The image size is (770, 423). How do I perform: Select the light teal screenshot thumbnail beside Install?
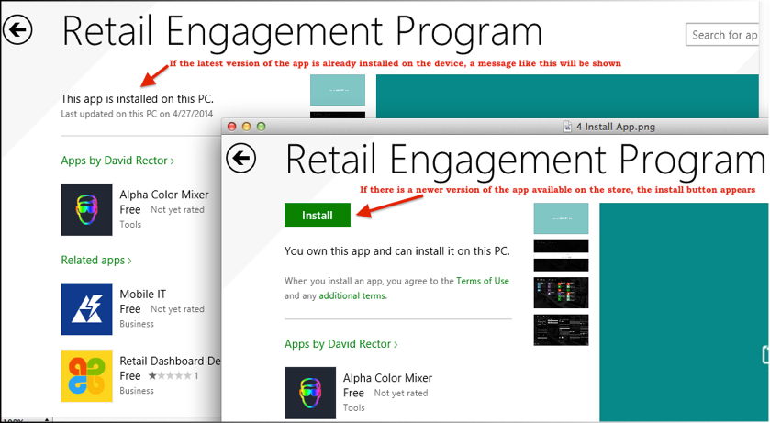pyautogui.click(x=561, y=217)
